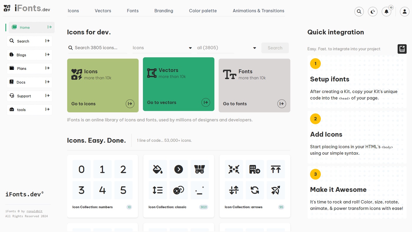The width and height of the screenshot is (412, 232).
Task: Open the user profile icon
Action: click(405, 12)
